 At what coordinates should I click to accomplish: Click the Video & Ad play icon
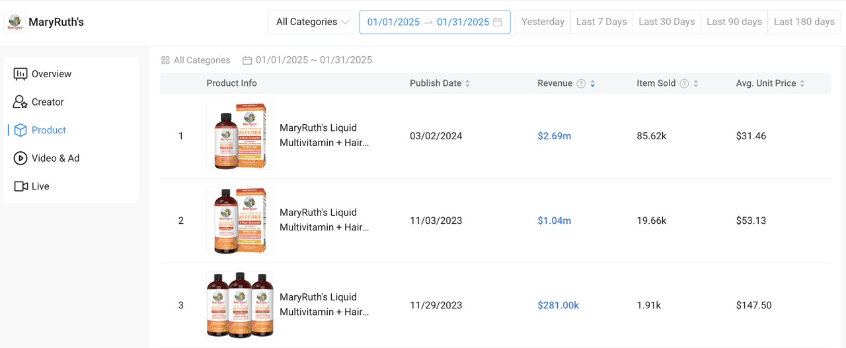click(20, 158)
